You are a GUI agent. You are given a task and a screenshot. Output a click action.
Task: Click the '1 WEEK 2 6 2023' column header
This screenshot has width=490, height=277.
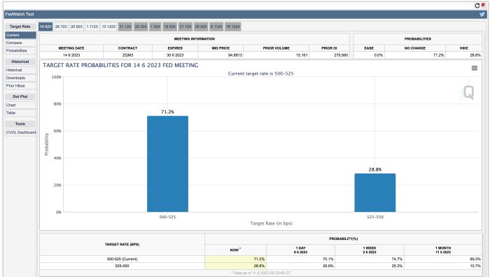(370, 250)
